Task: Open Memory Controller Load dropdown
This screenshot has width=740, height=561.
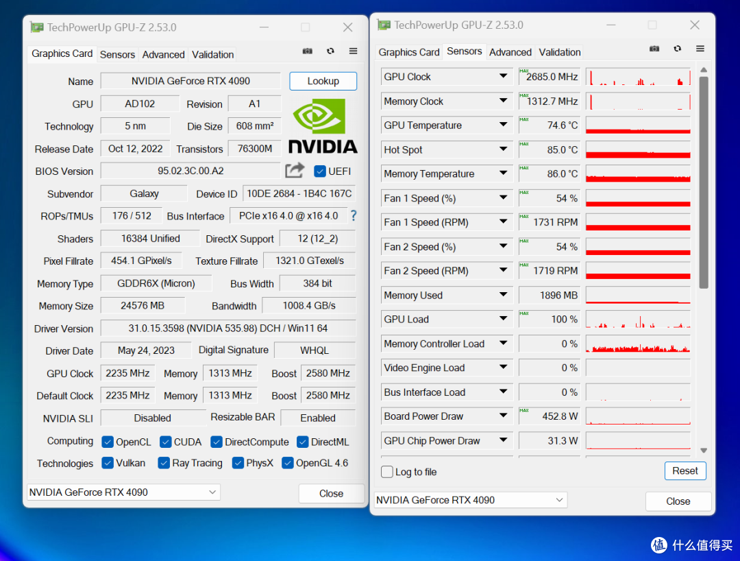Action: (503, 344)
